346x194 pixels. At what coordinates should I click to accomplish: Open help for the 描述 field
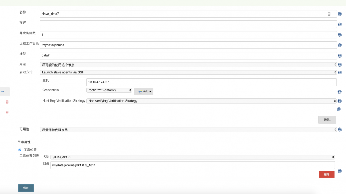point(340,24)
